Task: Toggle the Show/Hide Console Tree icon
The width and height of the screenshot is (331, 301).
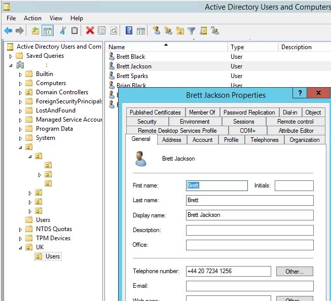Action: click(48, 31)
